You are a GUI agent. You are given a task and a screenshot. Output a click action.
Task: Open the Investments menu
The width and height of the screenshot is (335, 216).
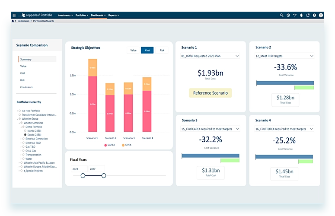tap(65, 15)
